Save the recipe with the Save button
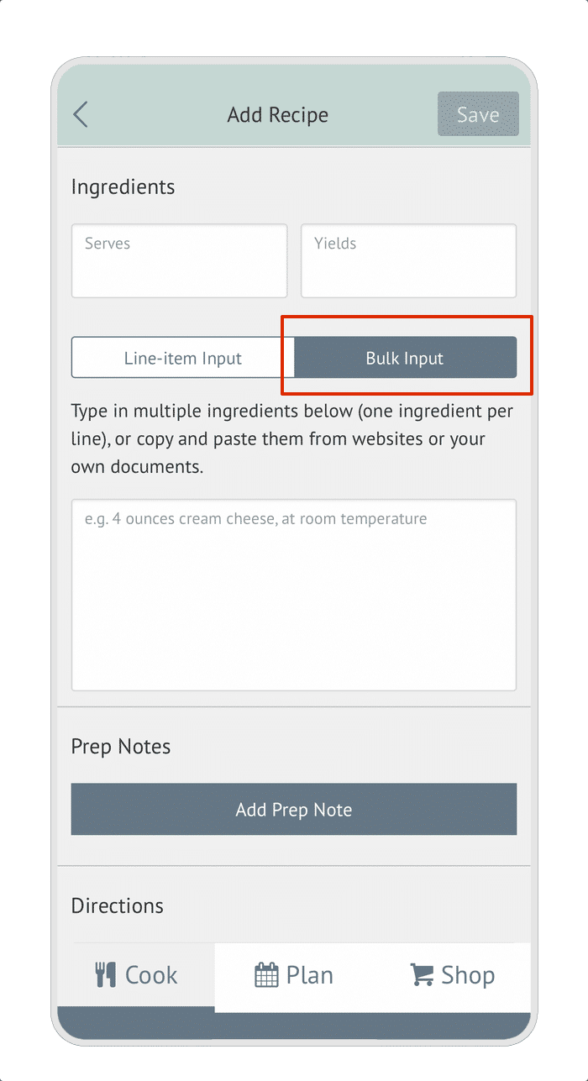This screenshot has width=588, height=1081. pos(478,114)
